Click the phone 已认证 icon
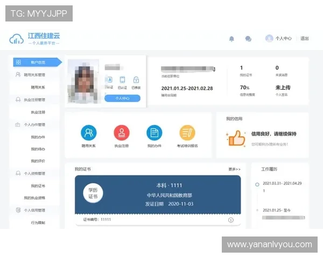 pos(122,80)
